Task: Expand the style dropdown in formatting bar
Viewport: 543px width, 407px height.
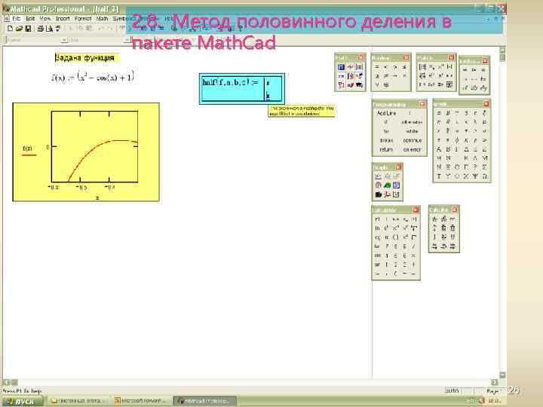Action: tap(64, 40)
